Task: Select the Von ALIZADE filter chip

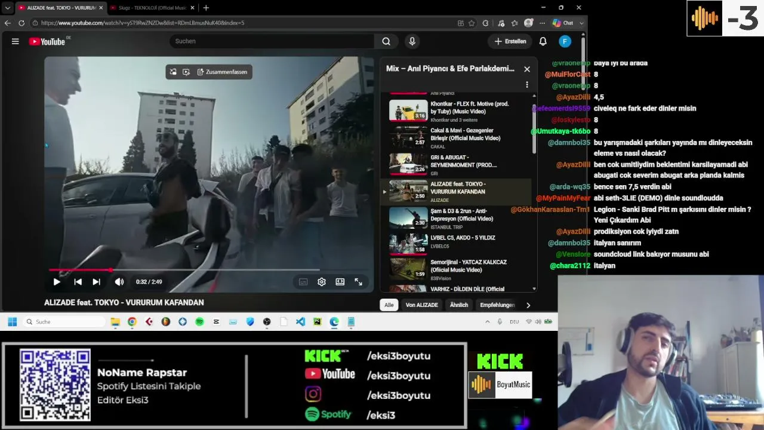Action: pos(422,305)
